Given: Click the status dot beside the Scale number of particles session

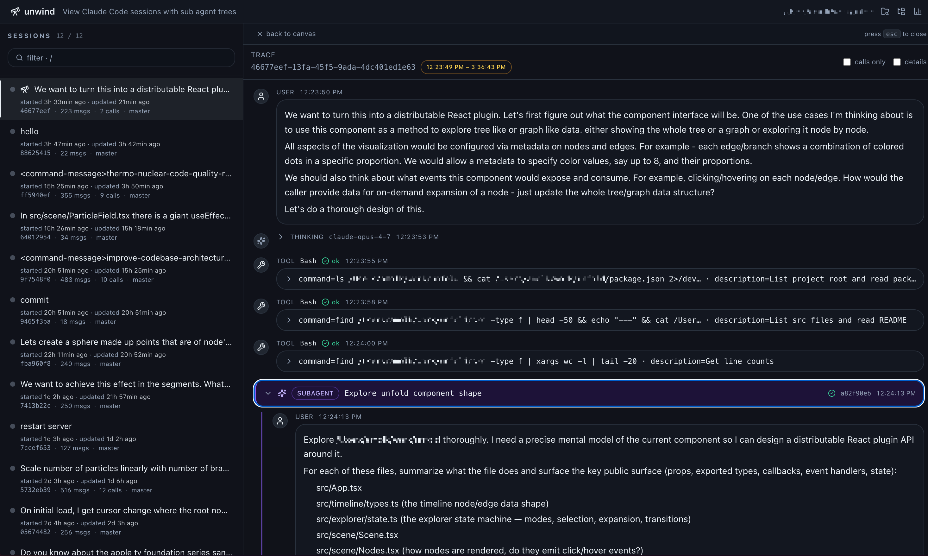Looking at the screenshot, I should point(13,468).
